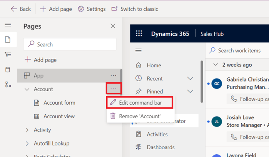This screenshot has width=269, height=157.
Task: Click the preview navigation scrollbar
Action: tap(202, 82)
